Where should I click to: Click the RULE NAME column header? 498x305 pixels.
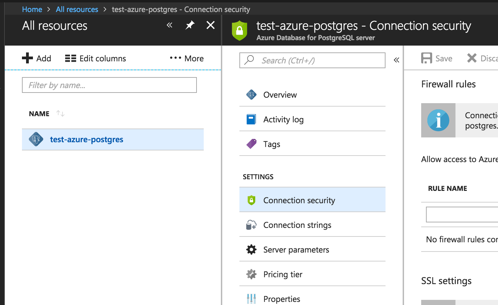pos(448,188)
